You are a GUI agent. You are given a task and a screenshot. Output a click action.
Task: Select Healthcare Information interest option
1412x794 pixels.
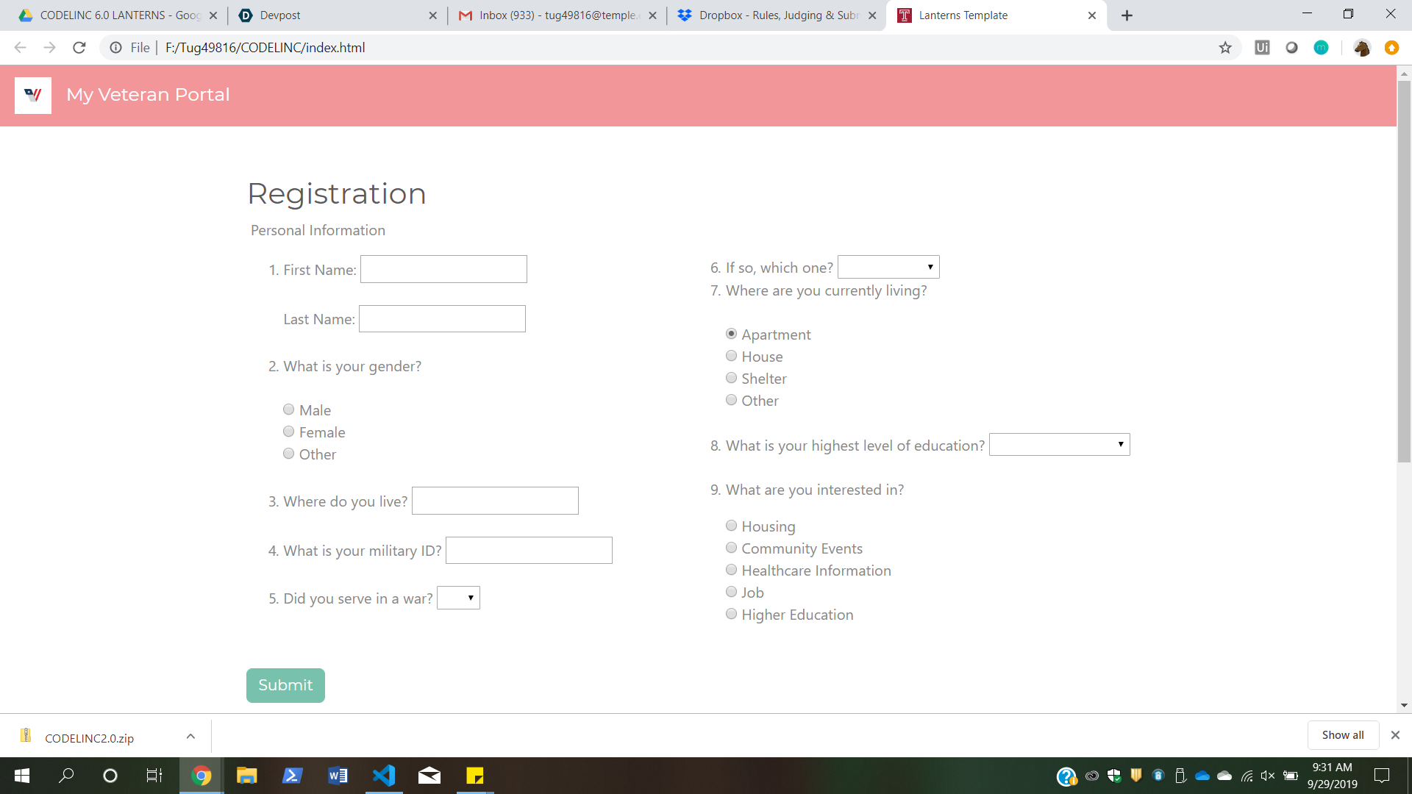pyautogui.click(x=732, y=570)
